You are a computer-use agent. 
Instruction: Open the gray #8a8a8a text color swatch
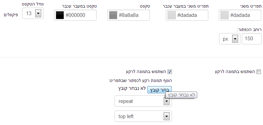[x=113, y=15]
